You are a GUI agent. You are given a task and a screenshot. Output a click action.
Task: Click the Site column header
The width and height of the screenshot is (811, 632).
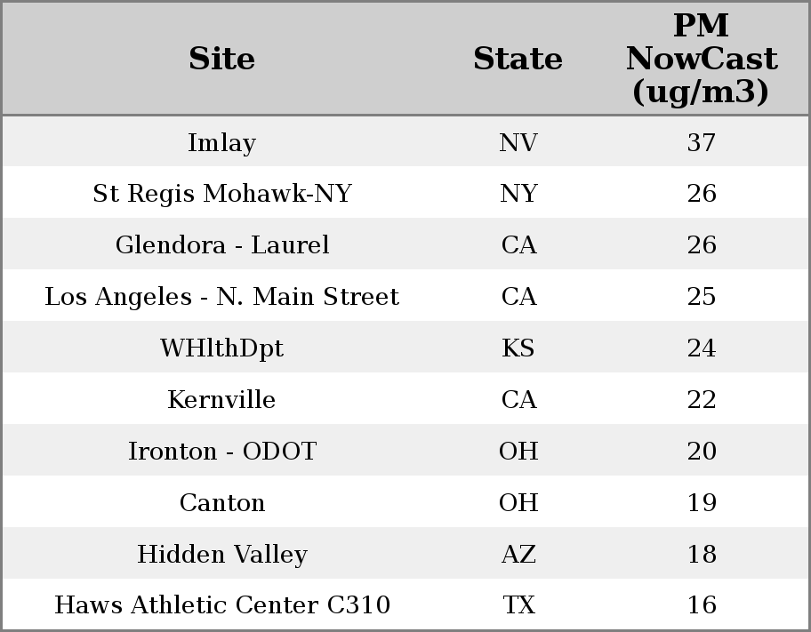point(221,59)
